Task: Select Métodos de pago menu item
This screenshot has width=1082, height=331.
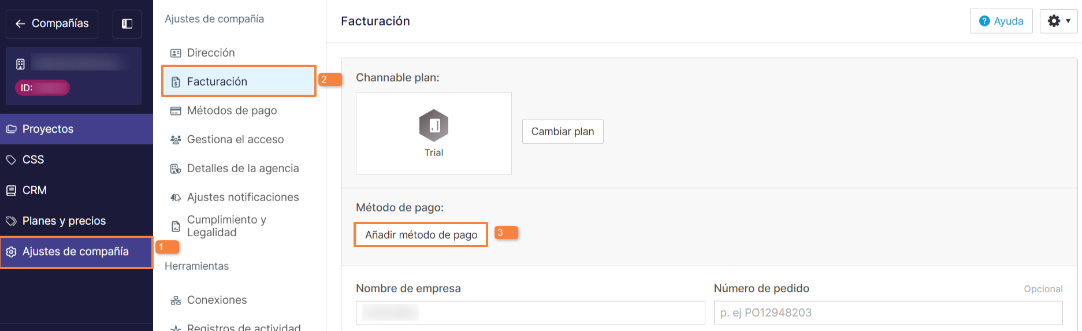Action: (x=232, y=110)
